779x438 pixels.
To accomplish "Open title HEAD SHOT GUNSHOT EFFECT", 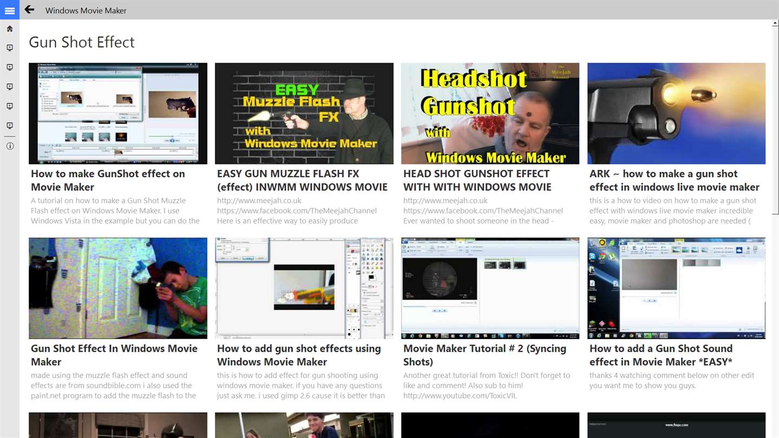I will [478, 181].
